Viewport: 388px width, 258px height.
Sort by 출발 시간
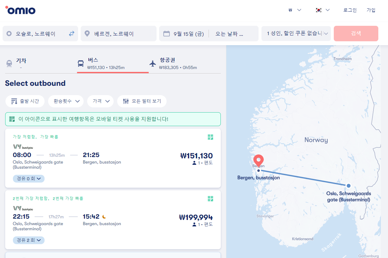coord(25,101)
